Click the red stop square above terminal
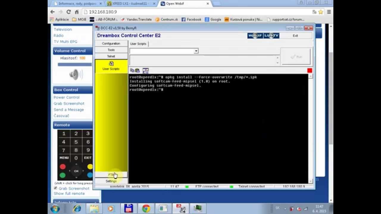381x214 pixels. coord(310,70)
